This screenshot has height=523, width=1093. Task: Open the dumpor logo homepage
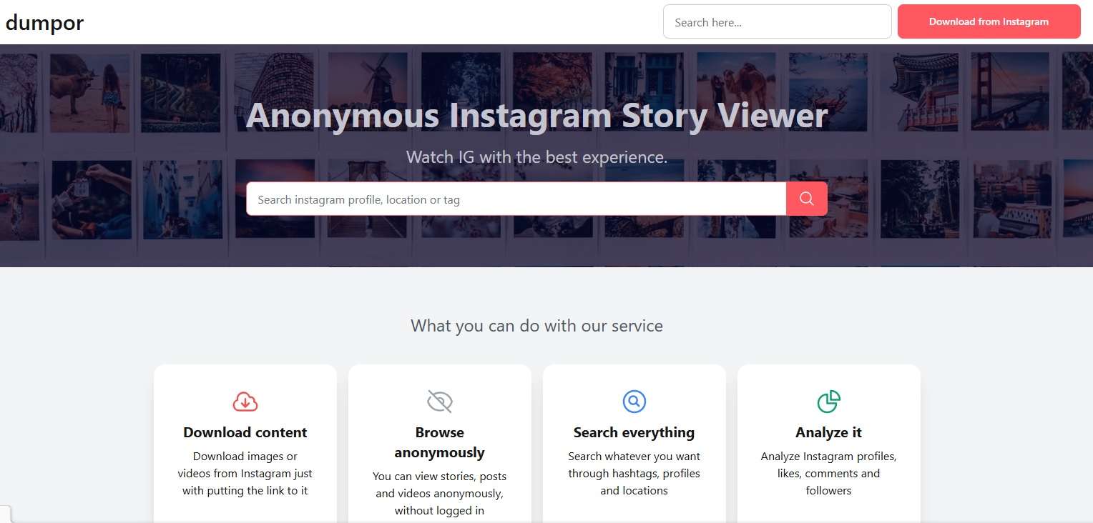click(x=44, y=23)
